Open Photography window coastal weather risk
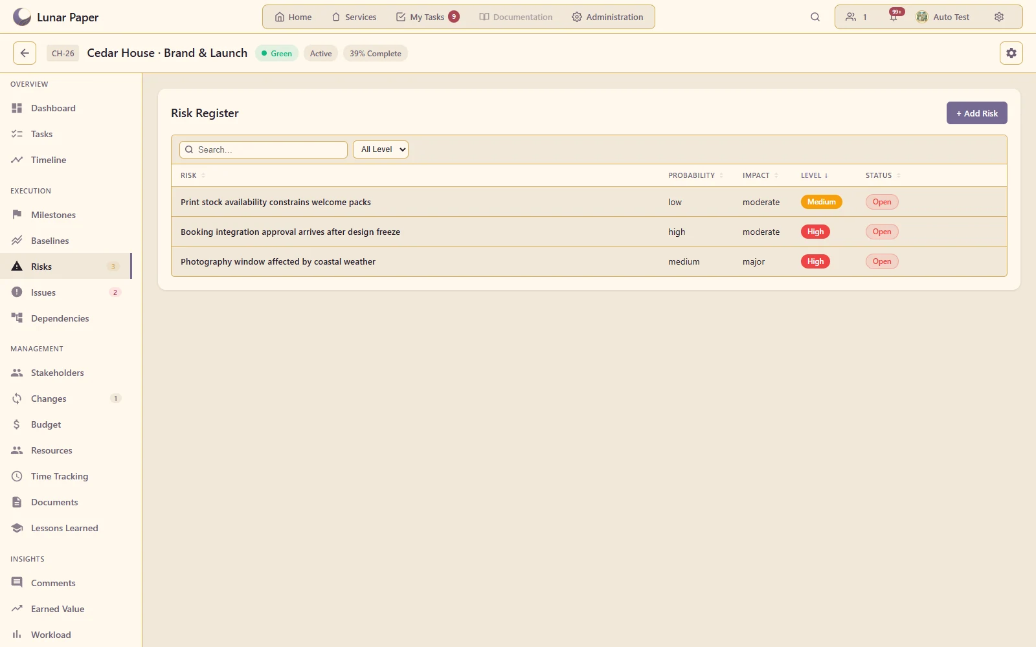 pos(589,261)
